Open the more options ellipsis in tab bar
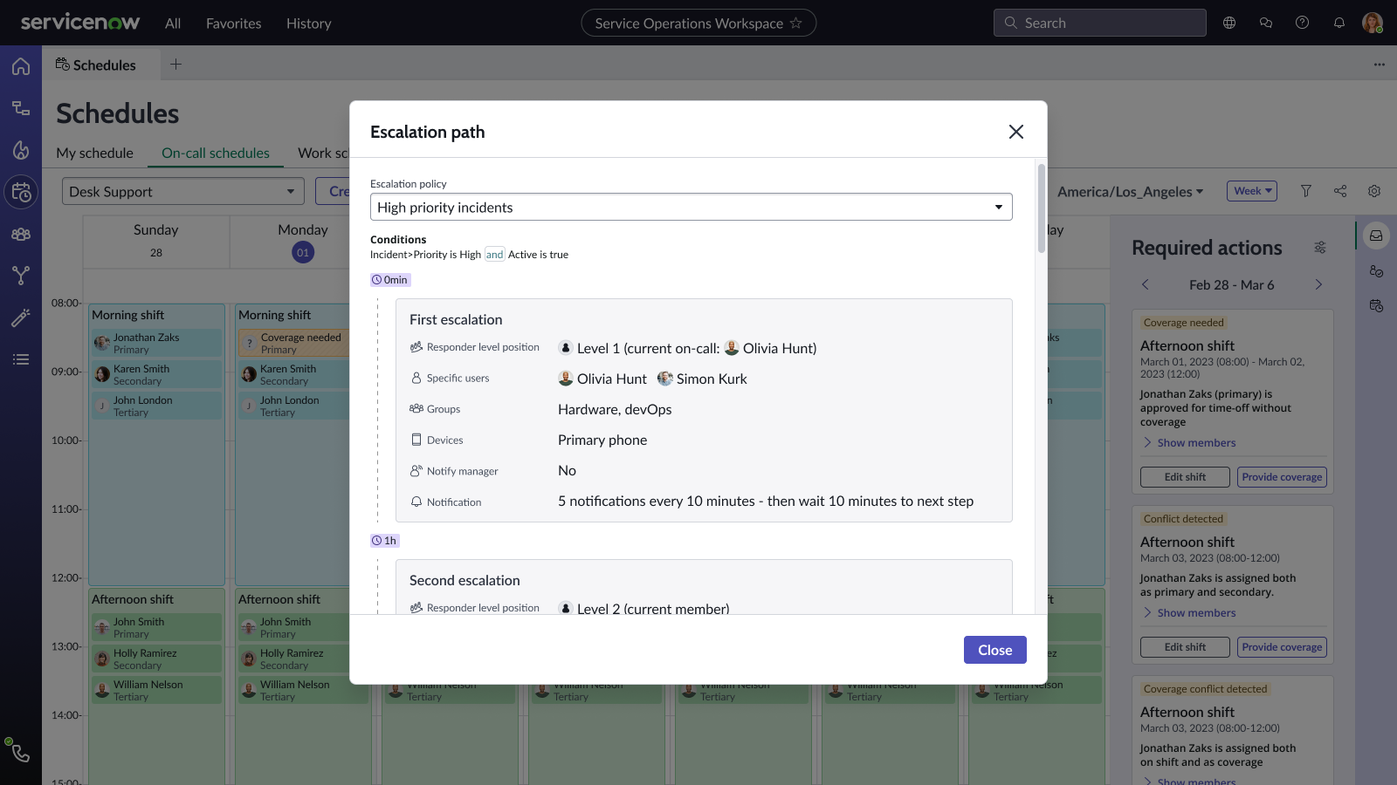The width and height of the screenshot is (1397, 785). tap(1380, 65)
